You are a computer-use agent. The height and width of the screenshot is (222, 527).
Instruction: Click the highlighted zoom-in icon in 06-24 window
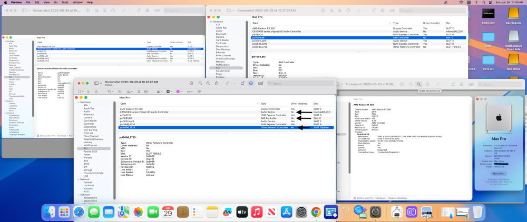[x=418, y=85]
